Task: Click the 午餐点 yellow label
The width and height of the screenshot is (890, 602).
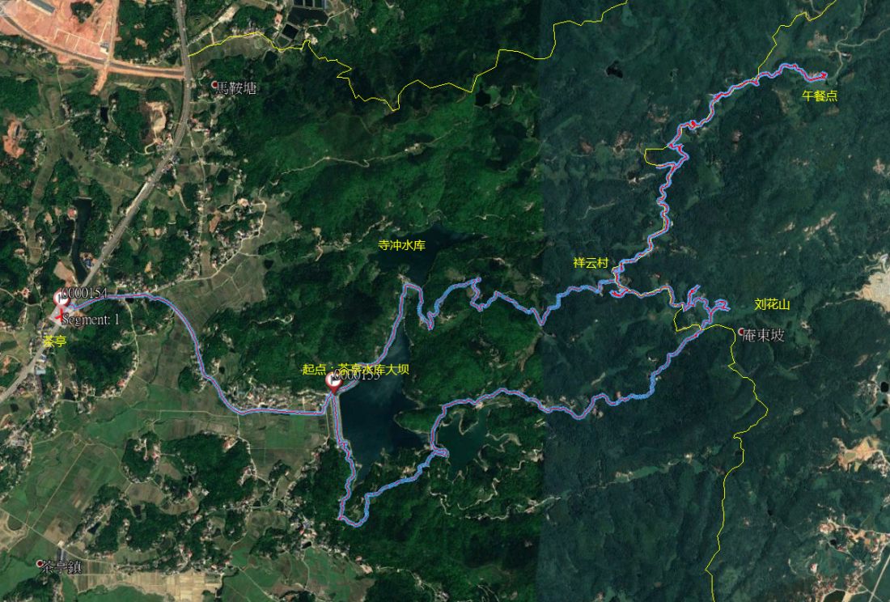Action: (820, 96)
